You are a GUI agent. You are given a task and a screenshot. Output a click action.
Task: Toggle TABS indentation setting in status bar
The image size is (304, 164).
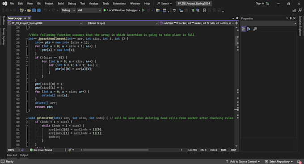click(x=224, y=150)
